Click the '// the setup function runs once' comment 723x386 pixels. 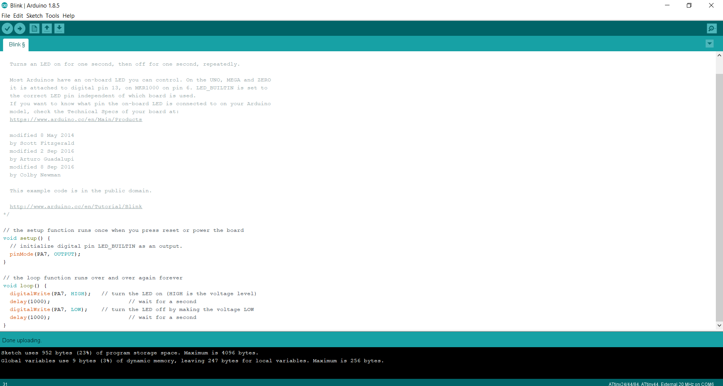click(124, 230)
